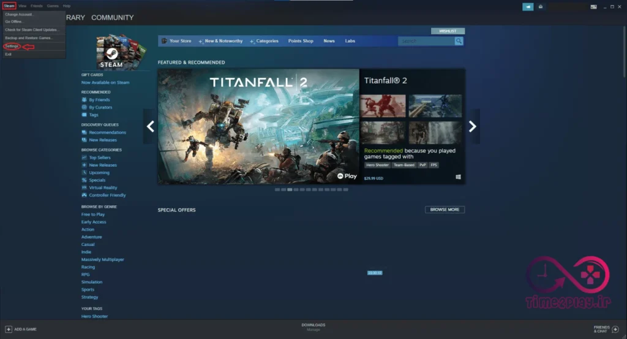View the waterfall Titanfall screenshot thumbnail
Viewport: 627px width, 339px height.
pos(435,132)
